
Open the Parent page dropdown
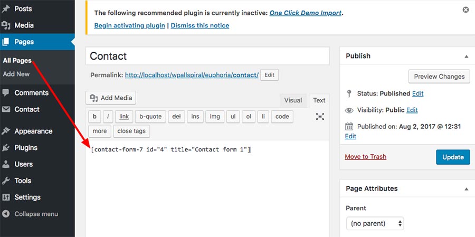point(375,223)
